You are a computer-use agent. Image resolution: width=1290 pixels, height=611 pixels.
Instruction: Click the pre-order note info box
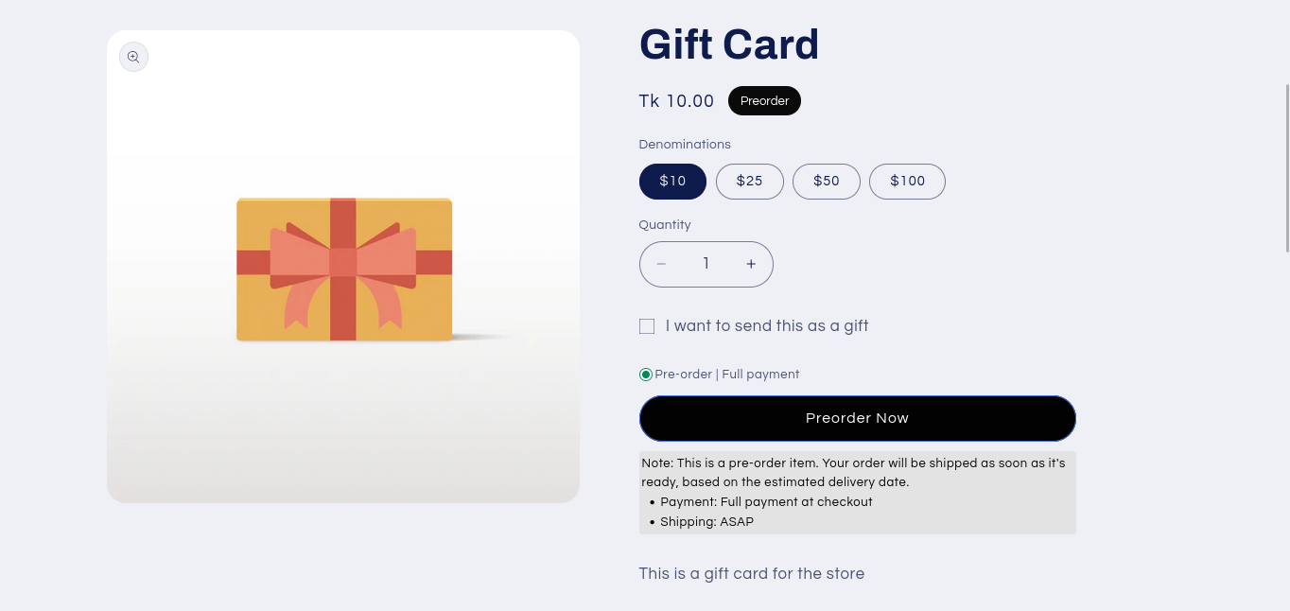(x=857, y=492)
